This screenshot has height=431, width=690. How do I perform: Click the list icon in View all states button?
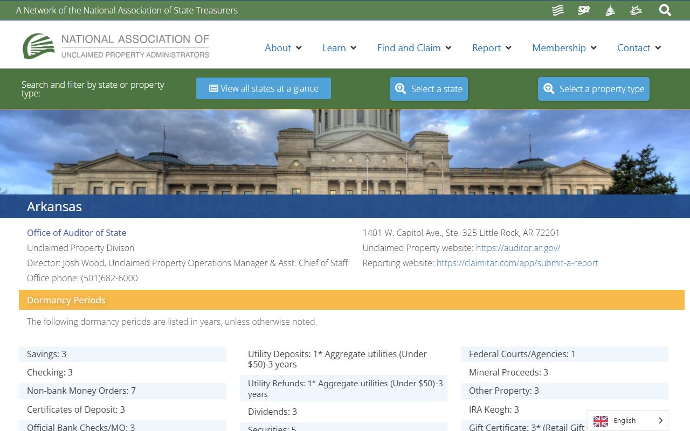tap(213, 88)
